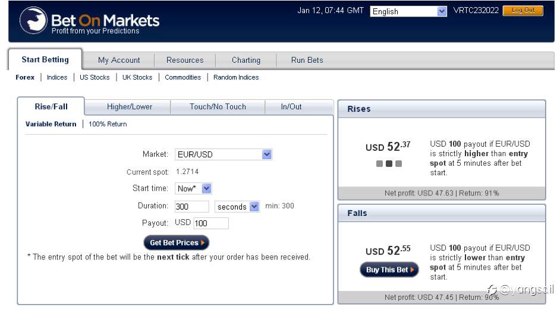Viewport: 560px width, 310px height.
Task: Click the account ID VRTC232022
Action: 476,10
